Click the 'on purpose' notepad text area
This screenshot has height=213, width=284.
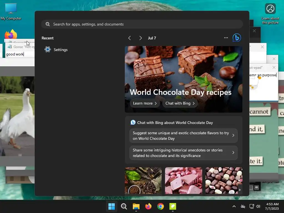pyautogui.click(x=263, y=86)
